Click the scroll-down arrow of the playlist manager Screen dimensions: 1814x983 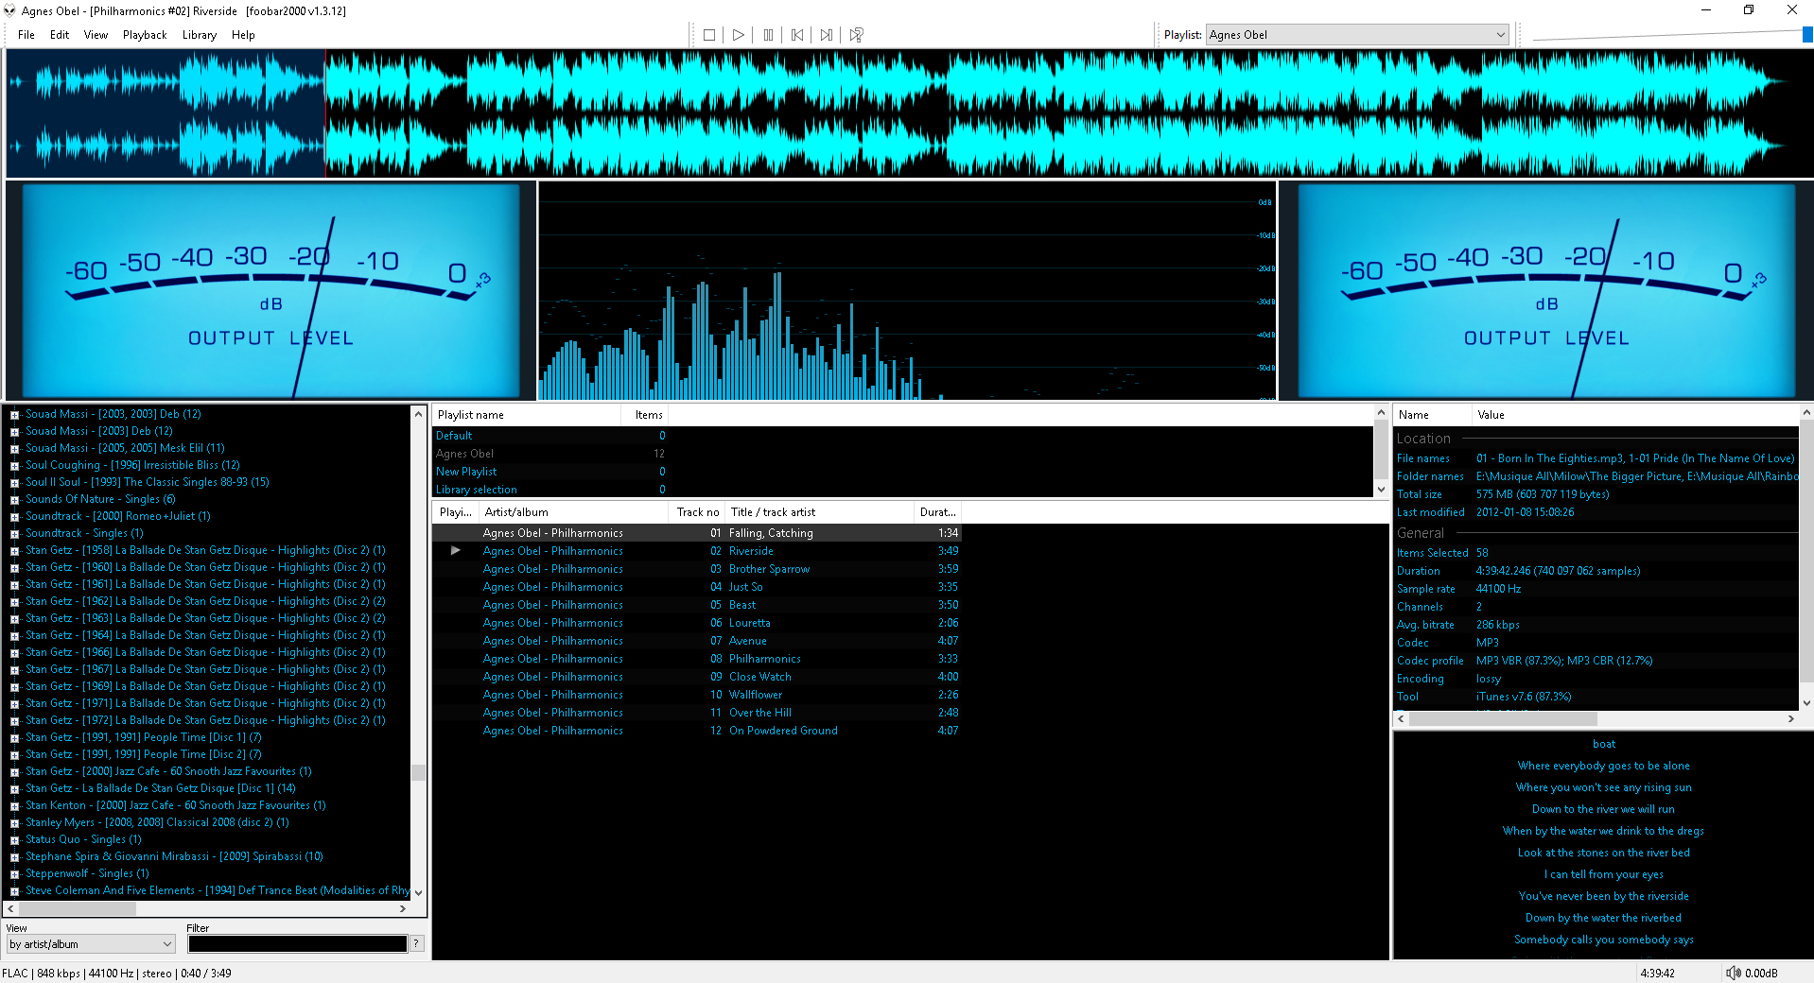tap(1382, 490)
